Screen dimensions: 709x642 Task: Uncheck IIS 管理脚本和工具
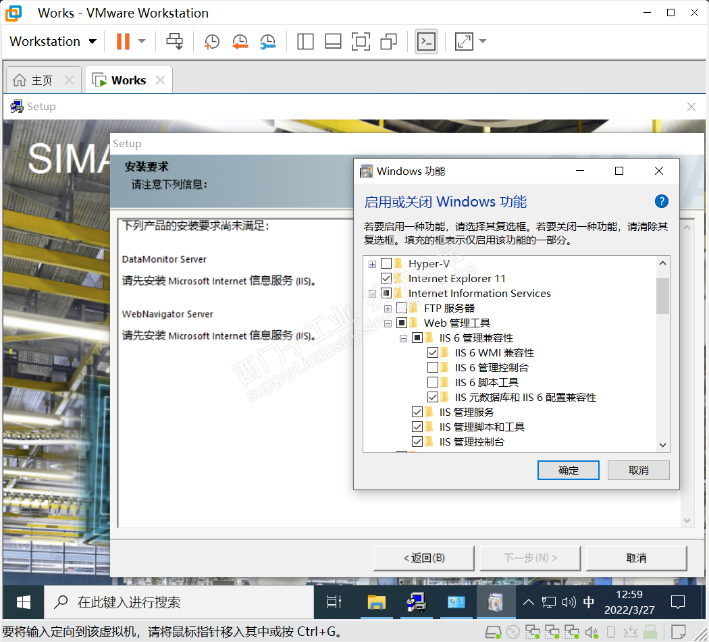pos(417,427)
